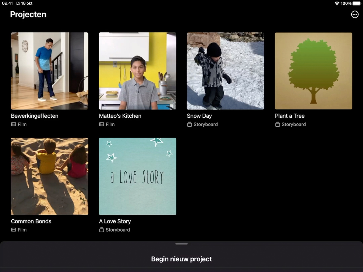Click the storyboard icon under A Love Story

tap(102, 230)
